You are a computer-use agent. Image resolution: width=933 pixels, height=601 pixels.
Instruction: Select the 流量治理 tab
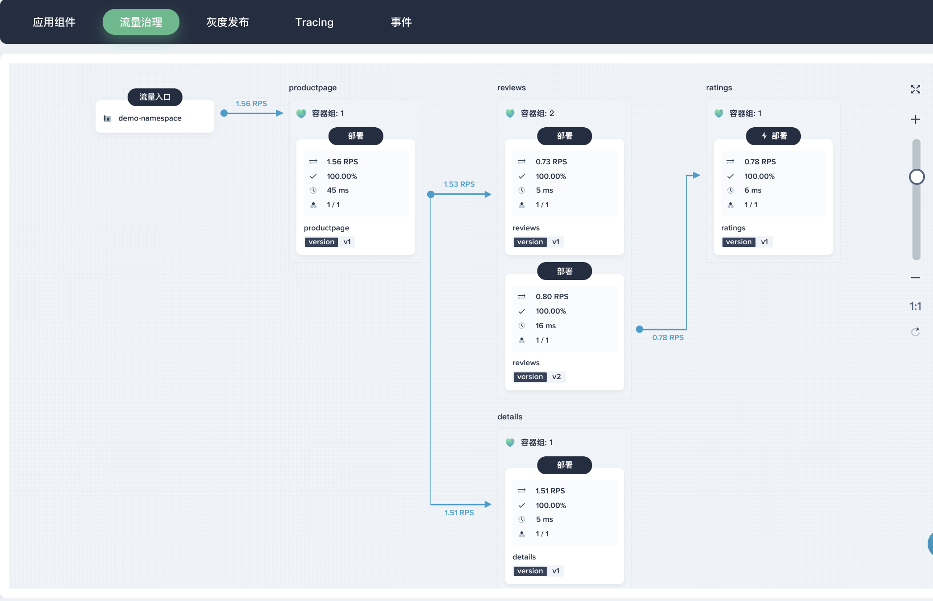pyautogui.click(x=142, y=21)
